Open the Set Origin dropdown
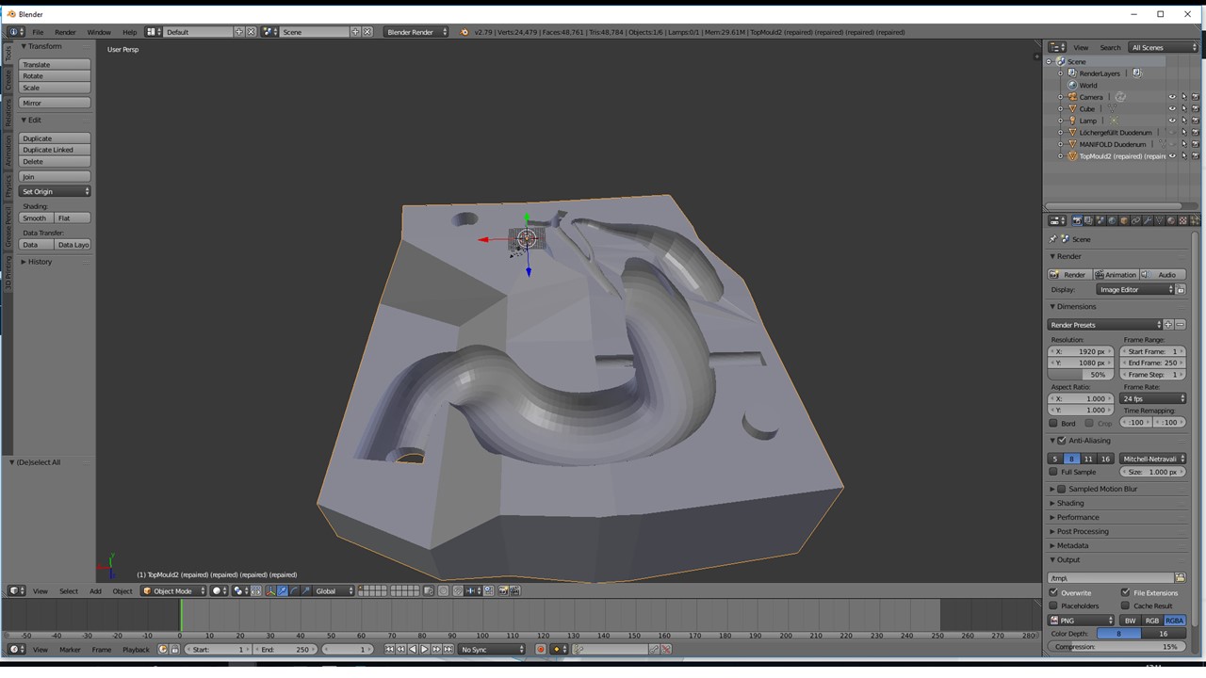The image size is (1206, 678). (x=55, y=191)
